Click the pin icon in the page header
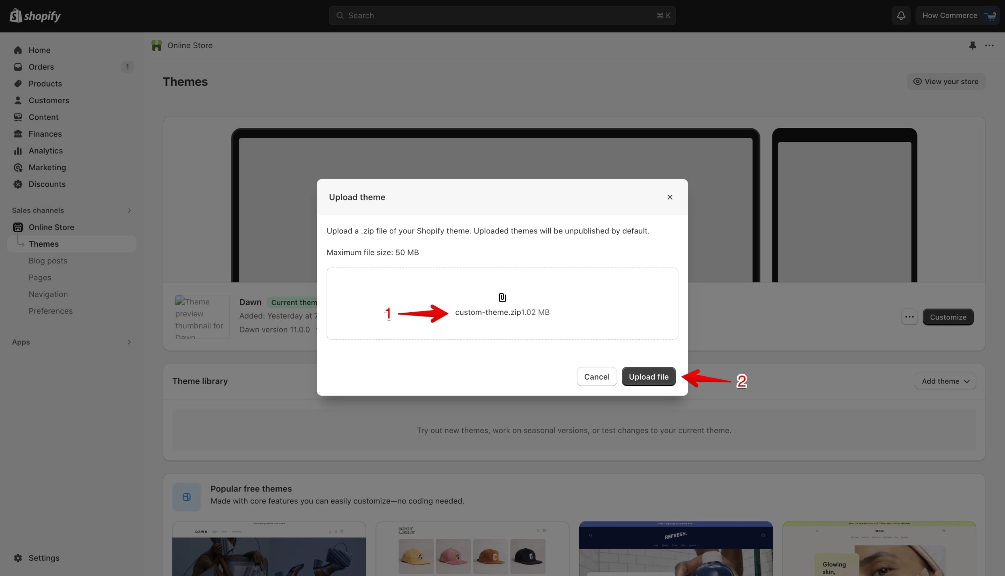The width and height of the screenshot is (1005, 576). click(x=973, y=45)
